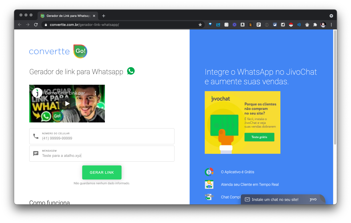This screenshot has width=351, height=223.
Task: Open the black-and-white R extension
Action: click(x=243, y=25)
